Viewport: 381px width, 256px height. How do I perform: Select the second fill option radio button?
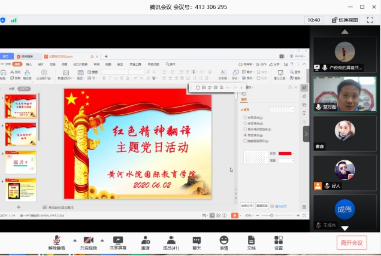click(x=245, y=124)
